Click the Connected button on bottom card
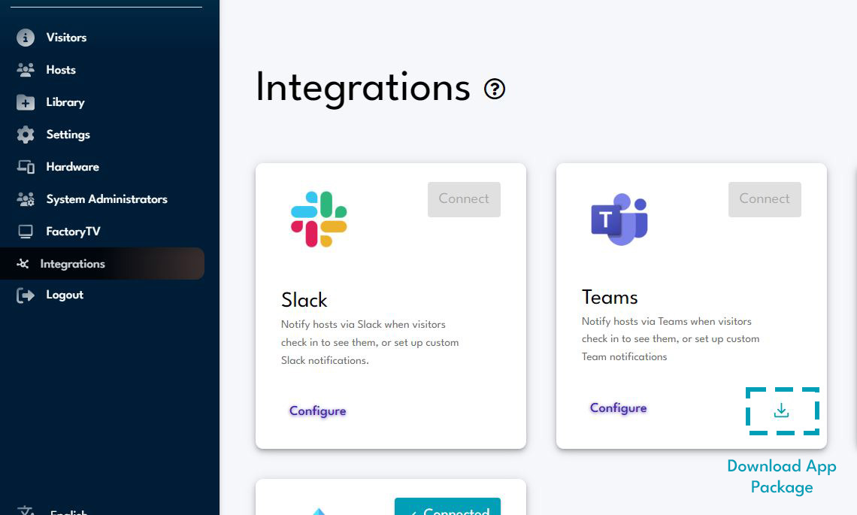 (x=447, y=508)
